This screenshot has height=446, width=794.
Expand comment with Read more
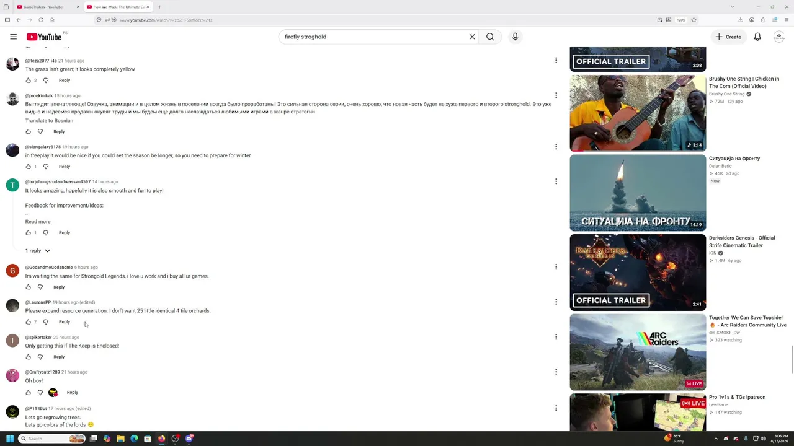(38, 222)
